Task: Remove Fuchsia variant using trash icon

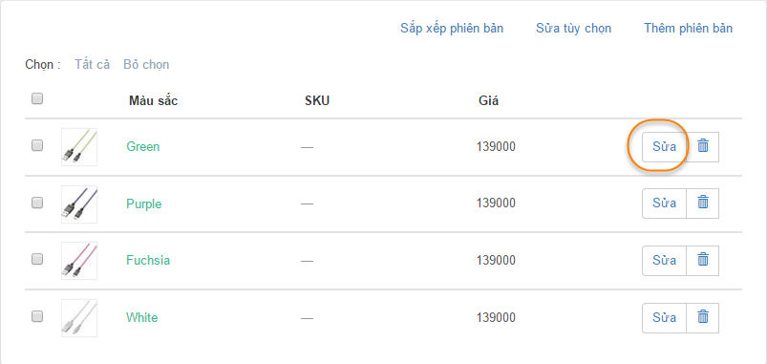Action: [x=703, y=260]
